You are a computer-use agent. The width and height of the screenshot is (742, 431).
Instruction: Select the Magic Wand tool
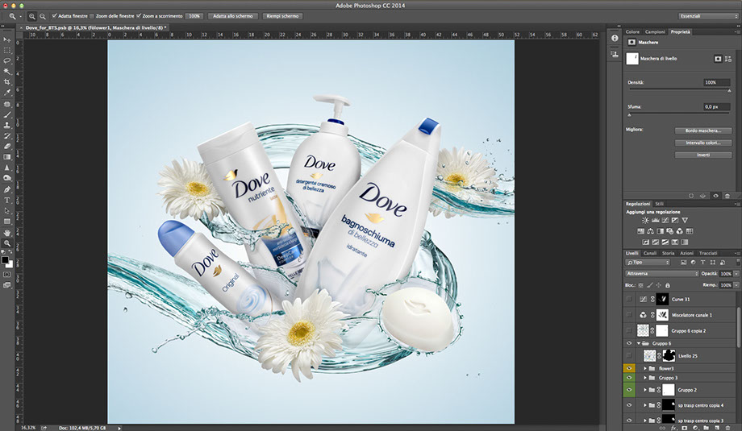click(x=7, y=72)
